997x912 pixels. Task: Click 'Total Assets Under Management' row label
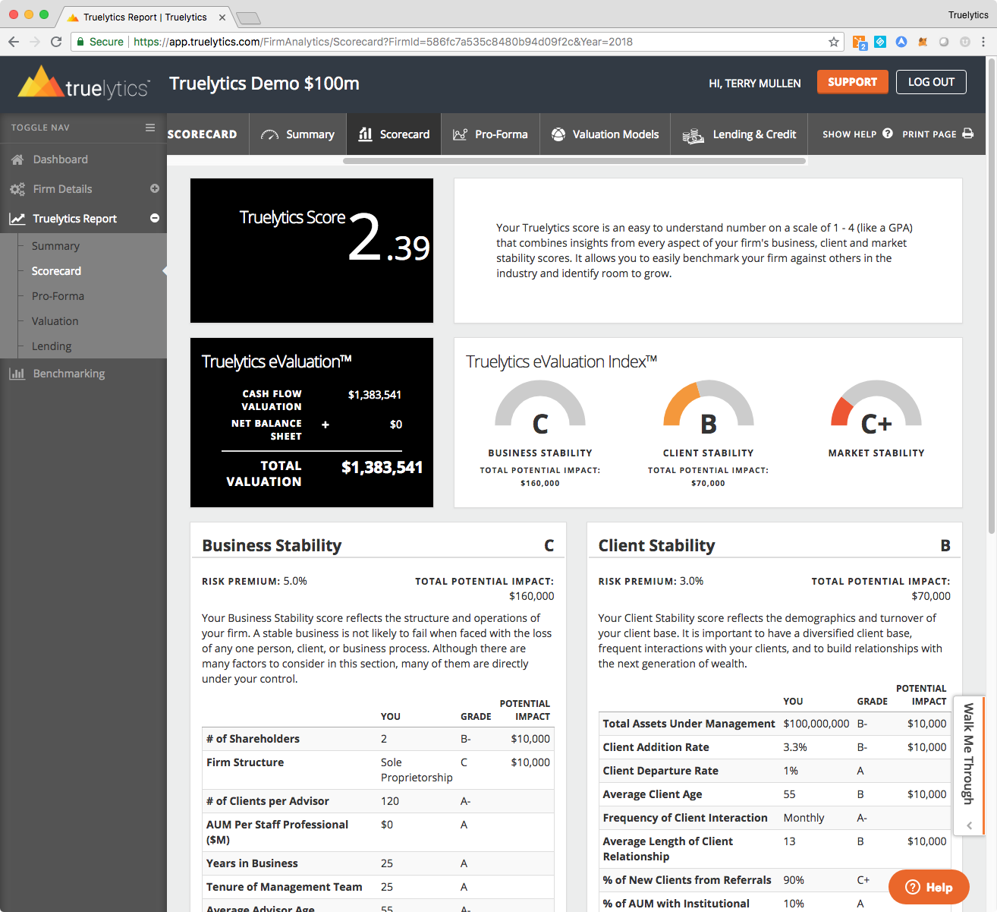(x=689, y=724)
